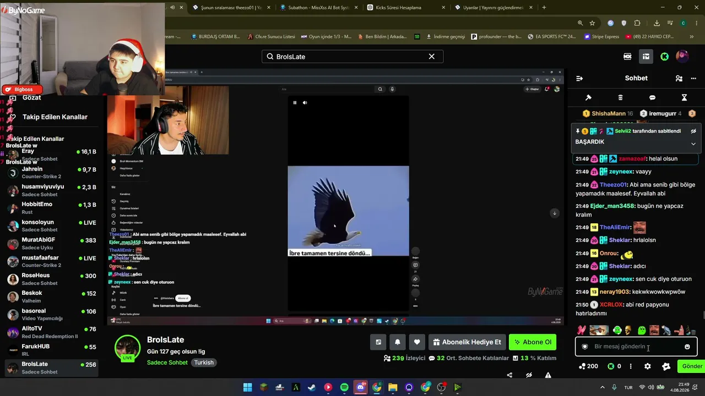705x396 pixels.
Task: Open Cfx.re Sunucu Listesi bookmark
Action: tap(270, 37)
